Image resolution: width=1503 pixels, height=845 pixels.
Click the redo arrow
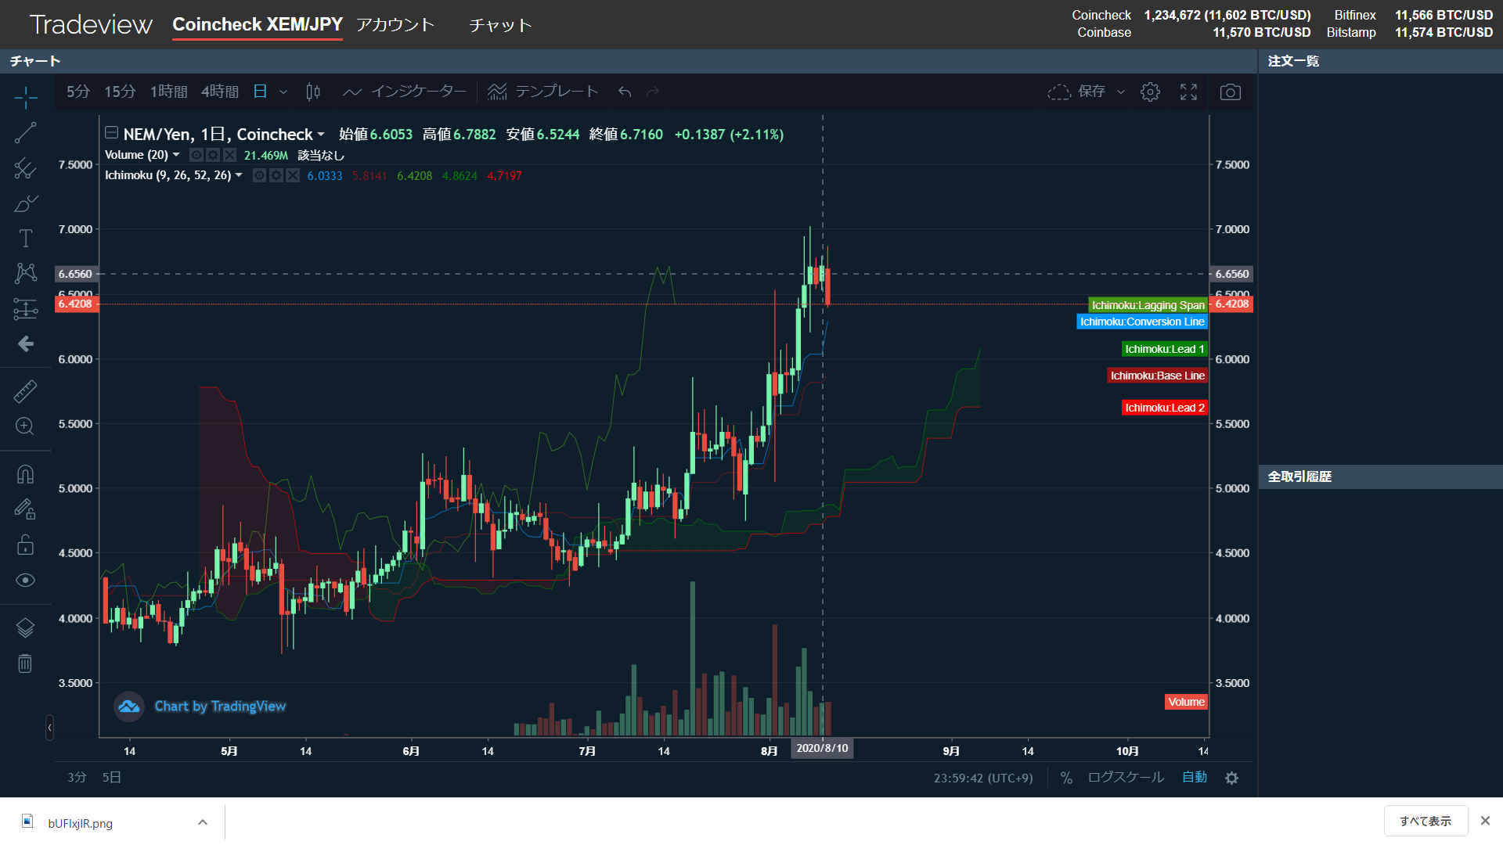(x=653, y=92)
